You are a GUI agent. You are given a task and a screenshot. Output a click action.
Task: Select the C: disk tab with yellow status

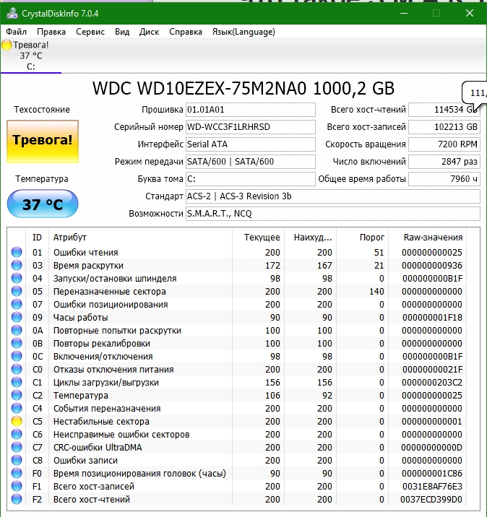tap(30, 56)
